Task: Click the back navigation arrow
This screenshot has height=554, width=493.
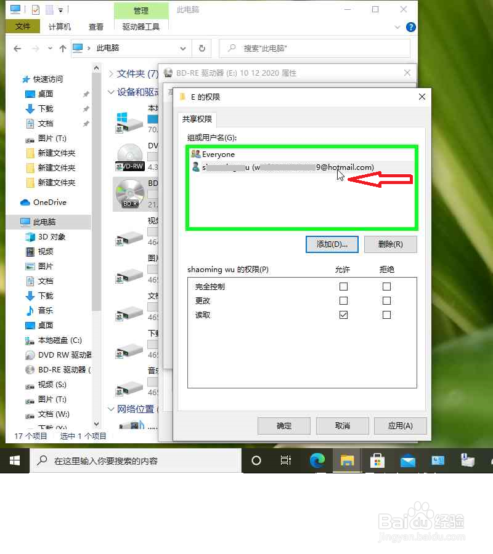Action: (x=17, y=48)
